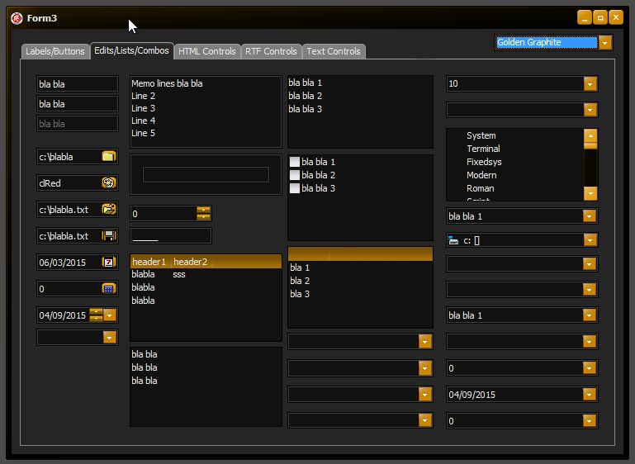Select Terminal in the font list
The image size is (635, 464).
(483, 149)
